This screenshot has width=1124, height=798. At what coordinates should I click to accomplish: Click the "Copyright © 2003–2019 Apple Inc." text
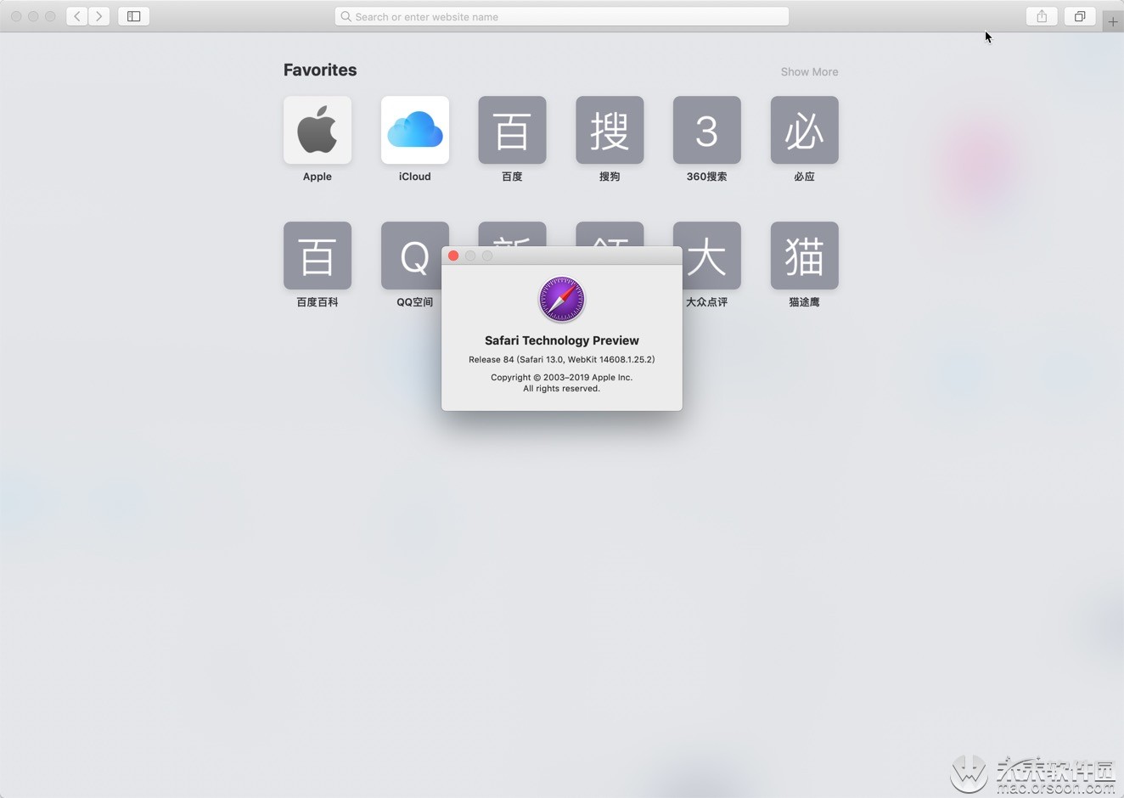coord(562,378)
